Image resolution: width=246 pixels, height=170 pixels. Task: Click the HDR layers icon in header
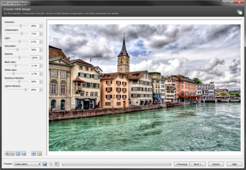(x=239, y=12)
